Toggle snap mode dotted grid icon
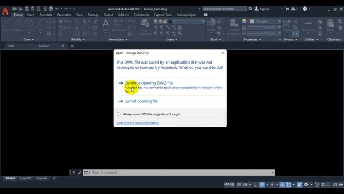 pyautogui.click(x=245, y=184)
